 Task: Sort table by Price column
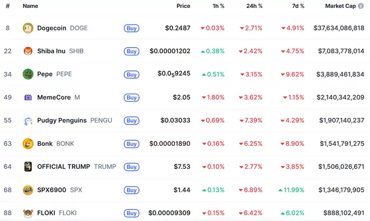183,6
